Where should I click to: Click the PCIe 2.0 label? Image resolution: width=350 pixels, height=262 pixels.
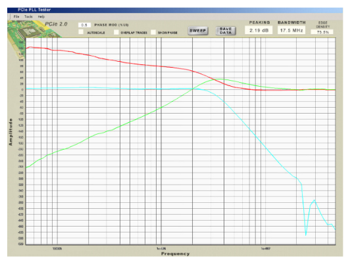(x=56, y=24)
